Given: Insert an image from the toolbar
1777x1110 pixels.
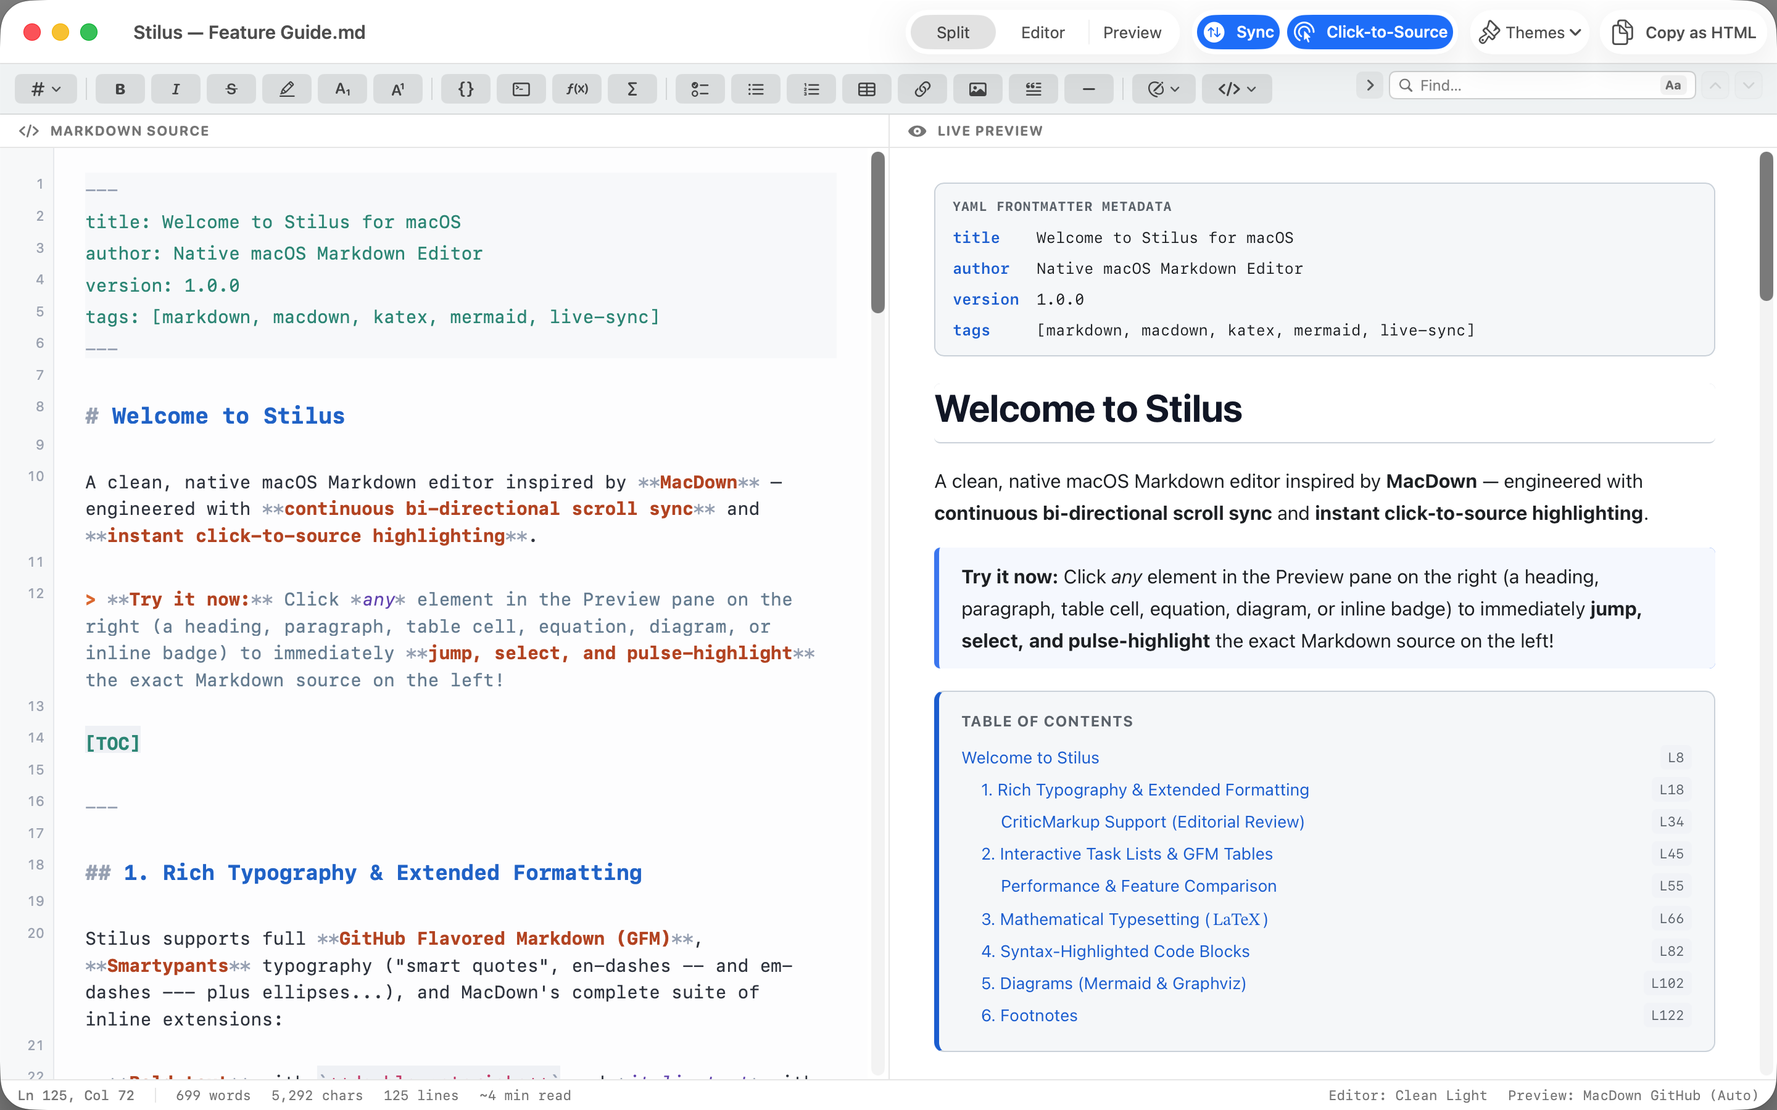Looking at the screenshot, I should 978,89.
